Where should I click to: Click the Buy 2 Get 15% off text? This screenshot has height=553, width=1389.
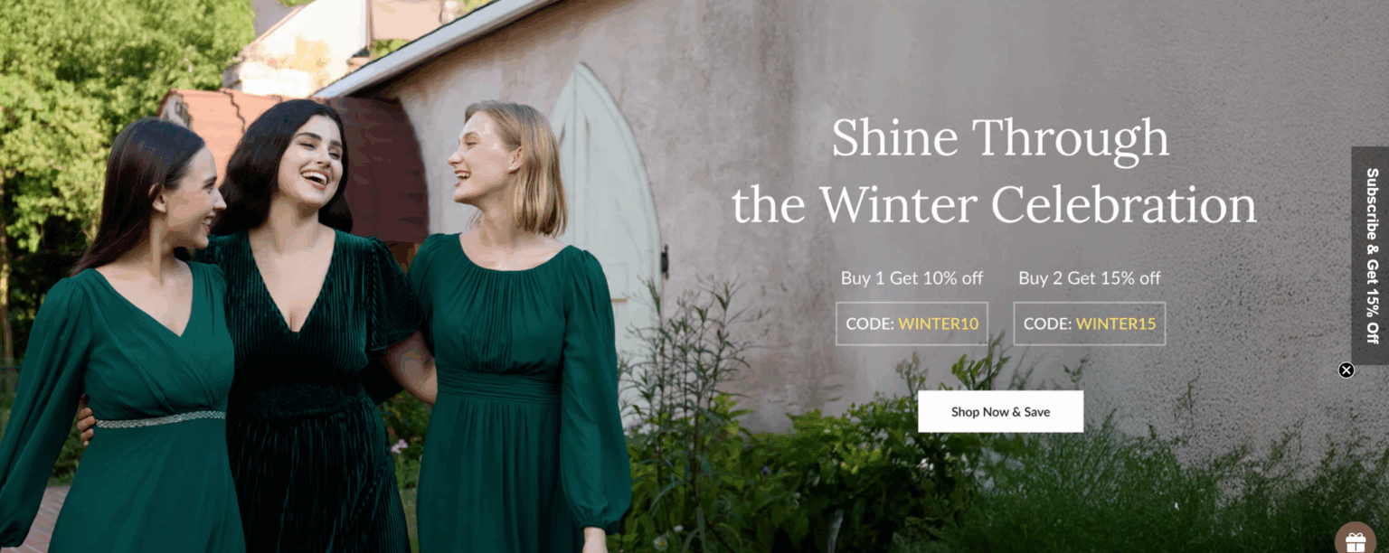click(x=1090, y=278)
